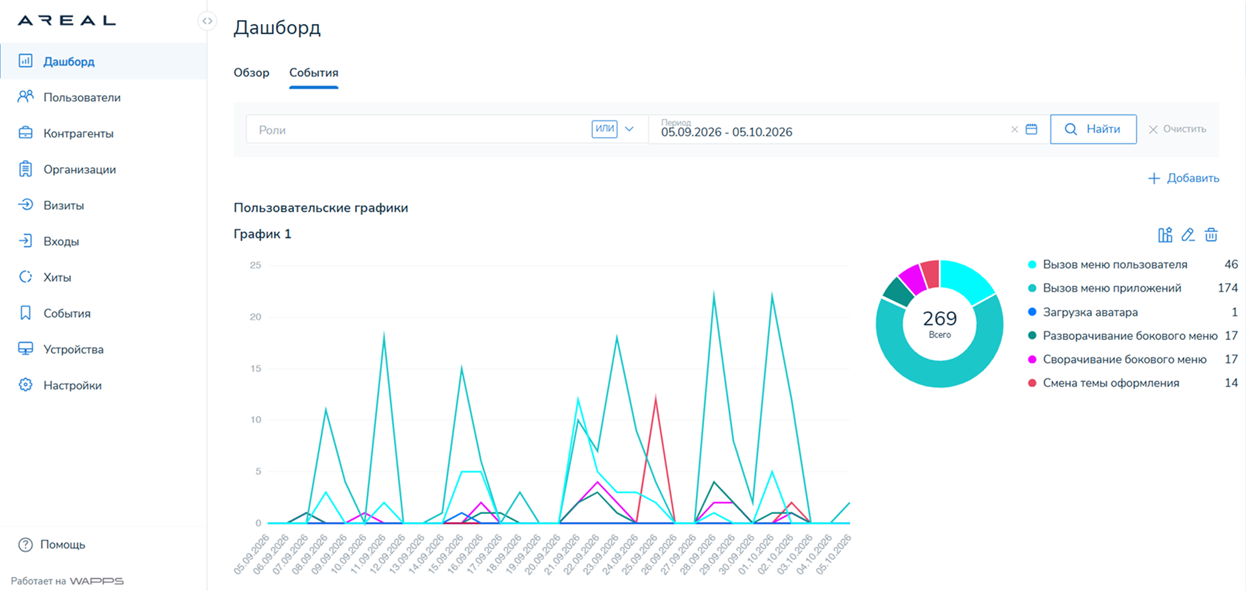This screenshot has height=591, width=1246.
Task: Click the Пользовательские графики heading
Action: pos(321,207)
